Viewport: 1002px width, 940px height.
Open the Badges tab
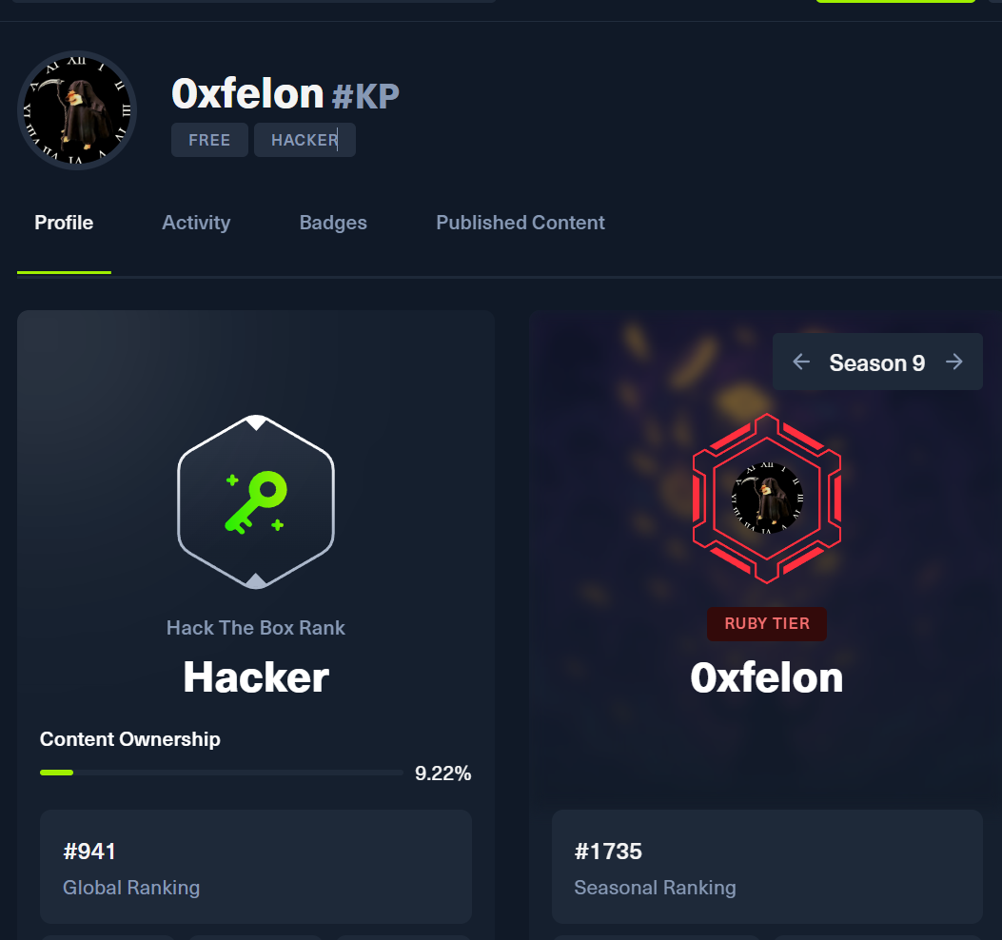point(333,223)
